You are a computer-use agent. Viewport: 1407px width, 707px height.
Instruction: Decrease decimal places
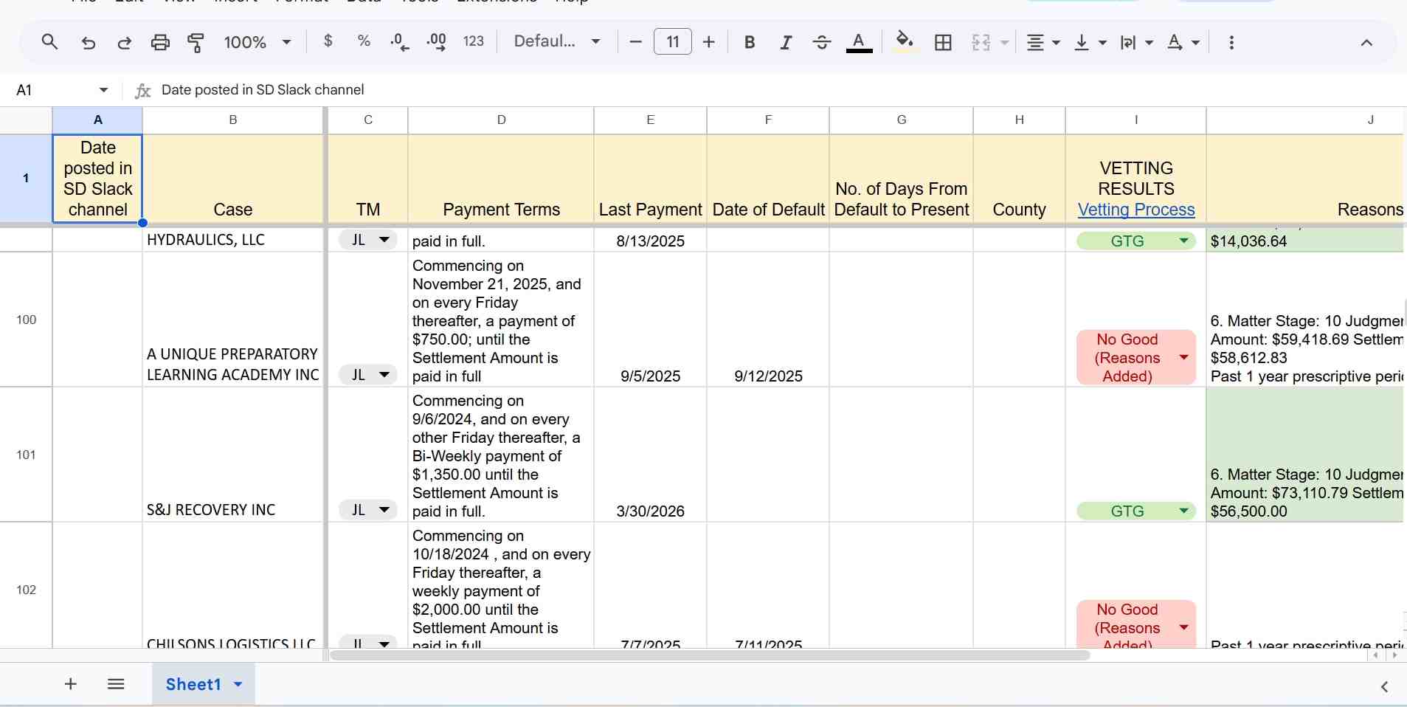coord(400,42)
